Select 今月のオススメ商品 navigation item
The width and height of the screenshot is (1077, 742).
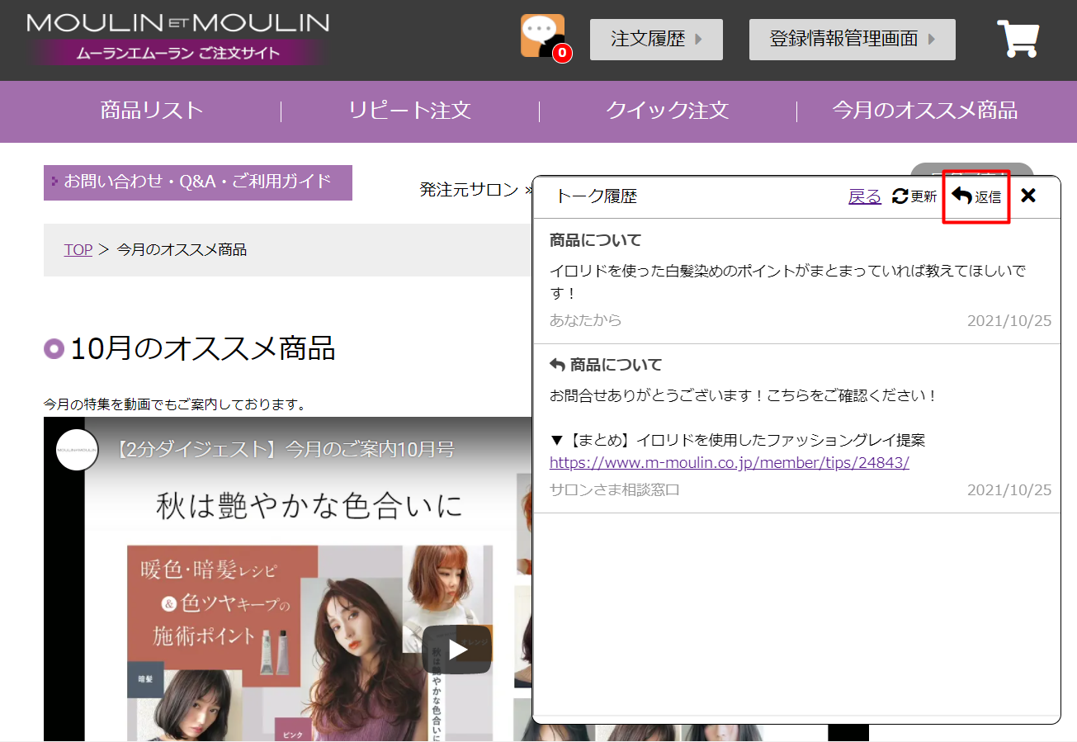click(x=924, y=111)
